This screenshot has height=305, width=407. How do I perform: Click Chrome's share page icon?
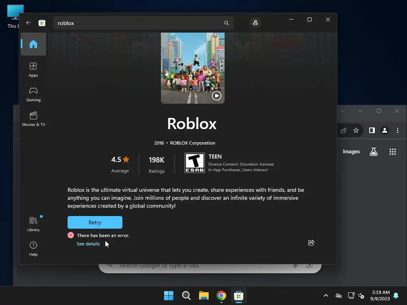343,130
